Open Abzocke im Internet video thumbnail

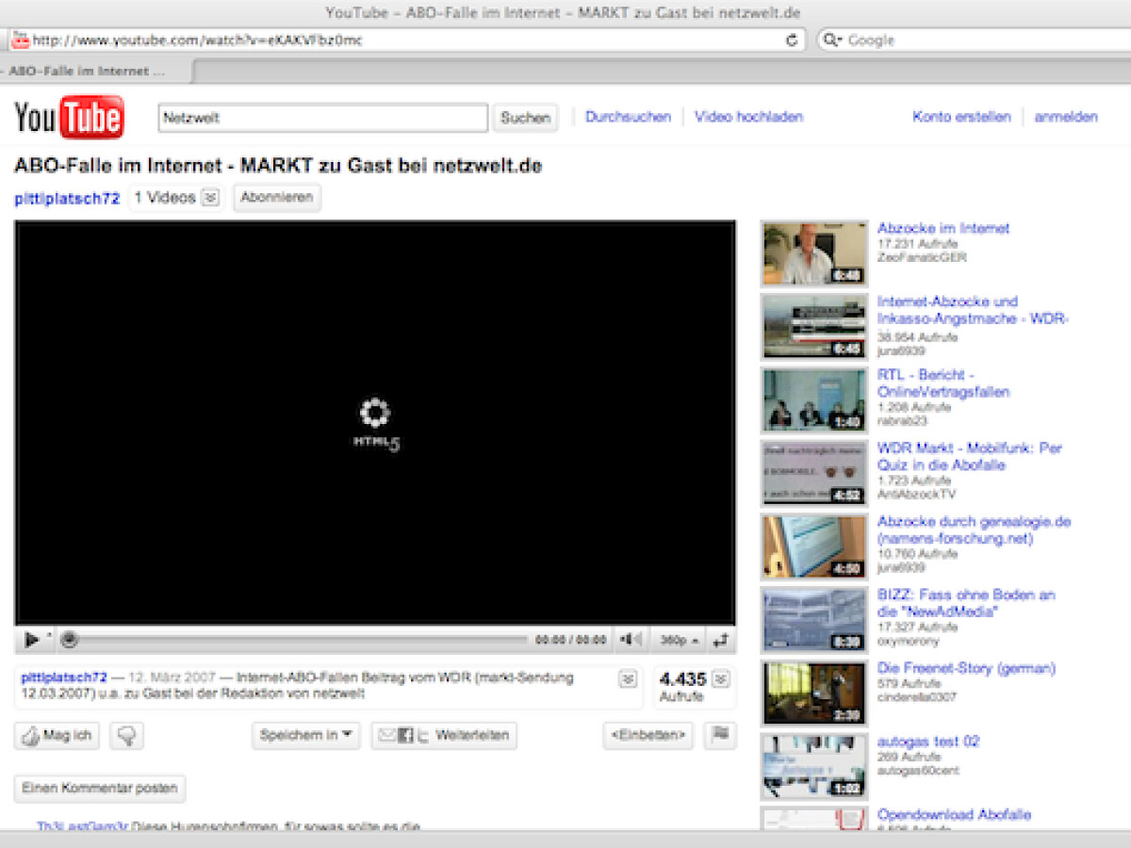[814, 253]
